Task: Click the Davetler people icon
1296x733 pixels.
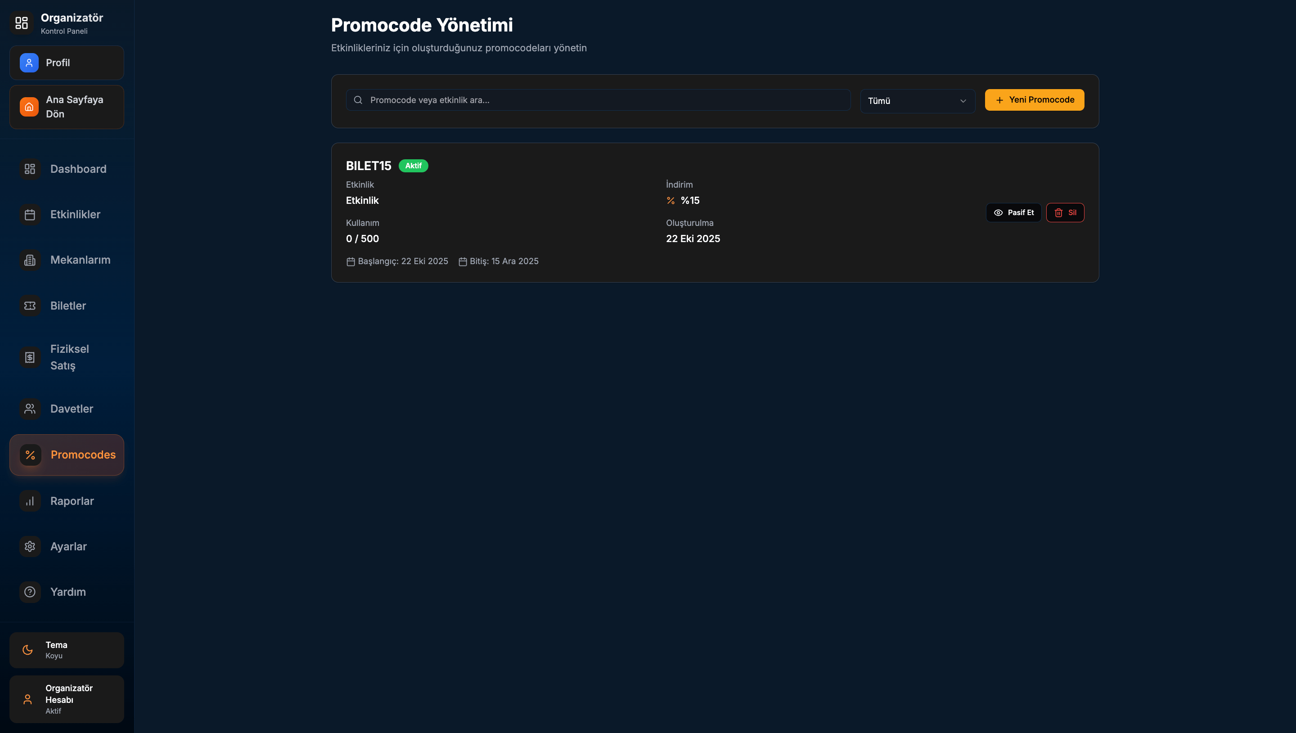Action: tap(30, 409)
